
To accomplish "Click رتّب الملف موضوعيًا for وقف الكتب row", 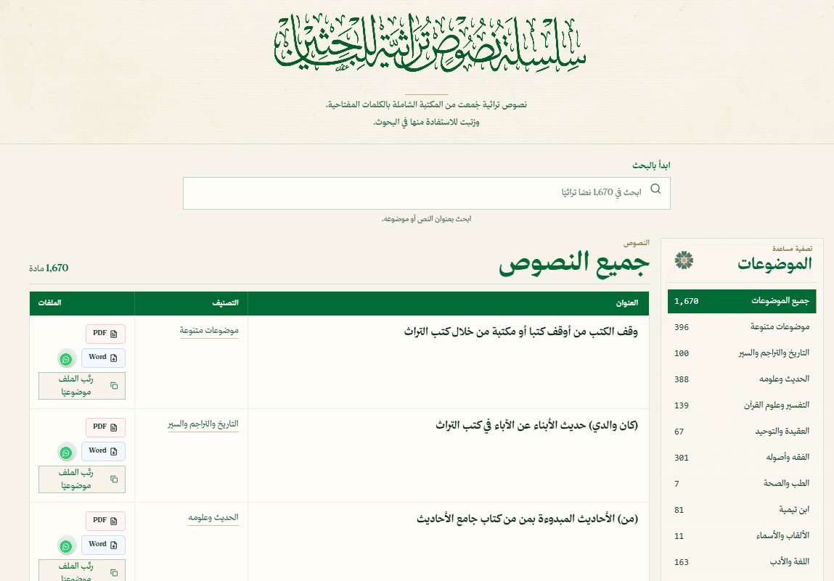I will point(82,385).
